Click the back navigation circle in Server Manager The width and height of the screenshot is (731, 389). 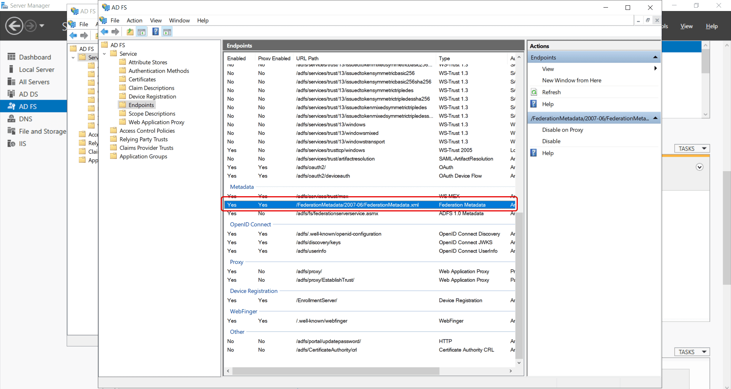click(14, 25)
